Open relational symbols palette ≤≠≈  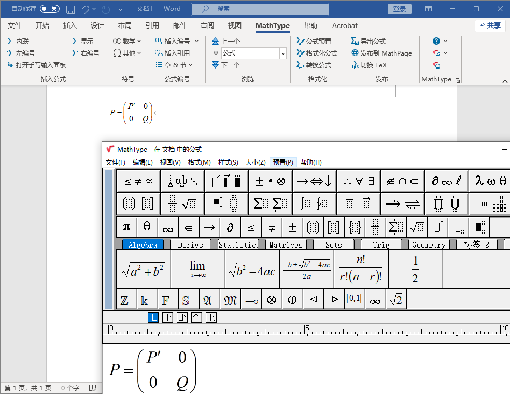coord(138,181)
